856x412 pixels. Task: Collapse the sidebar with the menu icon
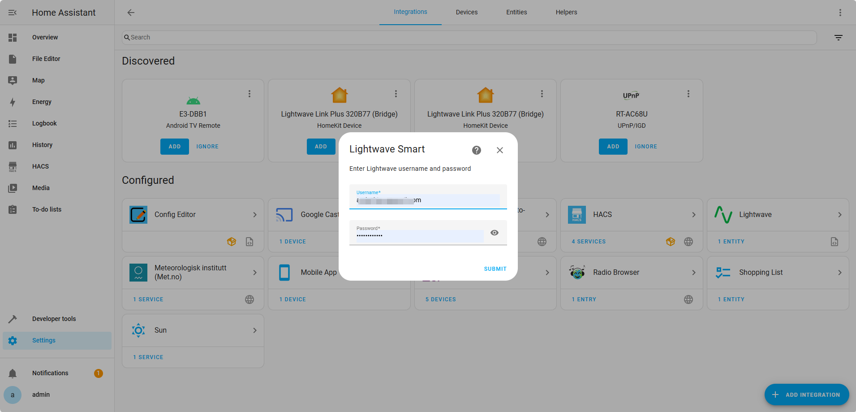(x=13, y=13)
